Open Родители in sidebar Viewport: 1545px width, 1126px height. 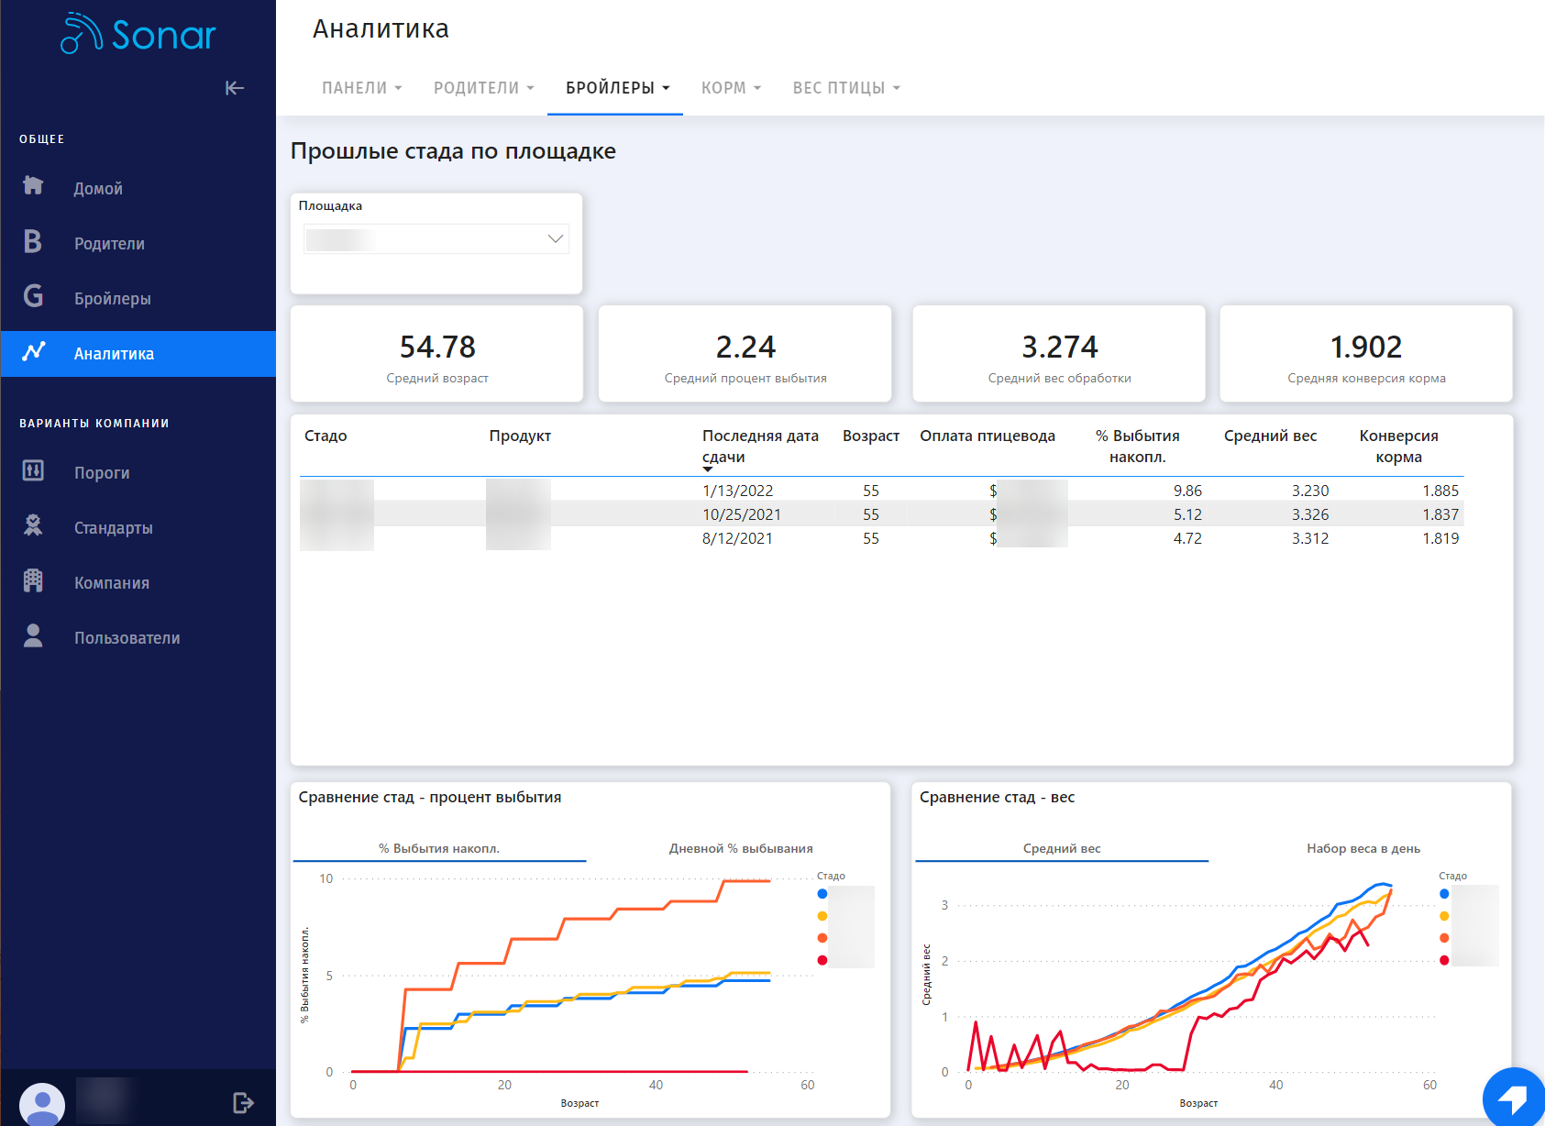109,244
